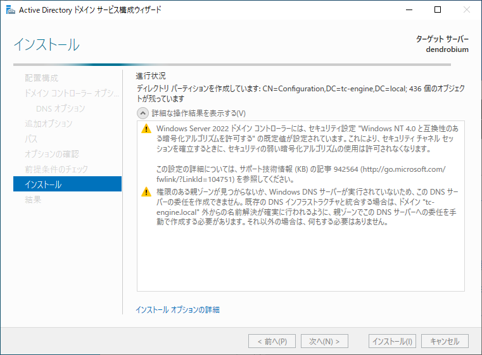Click the Windows Server 2022 warning icon
Viewport: 482px width, 355px height.
tap(146, 129)
